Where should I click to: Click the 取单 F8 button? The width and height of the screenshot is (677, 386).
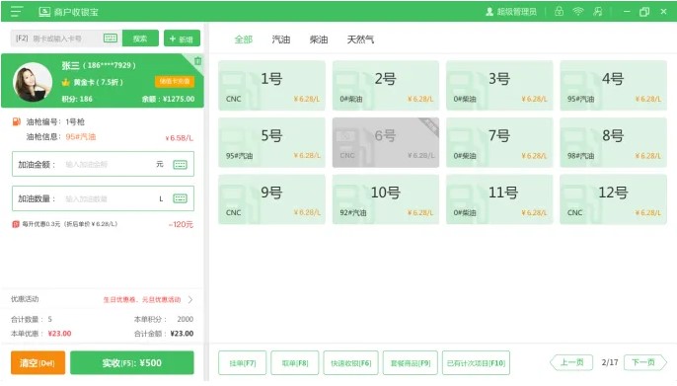point(295,363)
